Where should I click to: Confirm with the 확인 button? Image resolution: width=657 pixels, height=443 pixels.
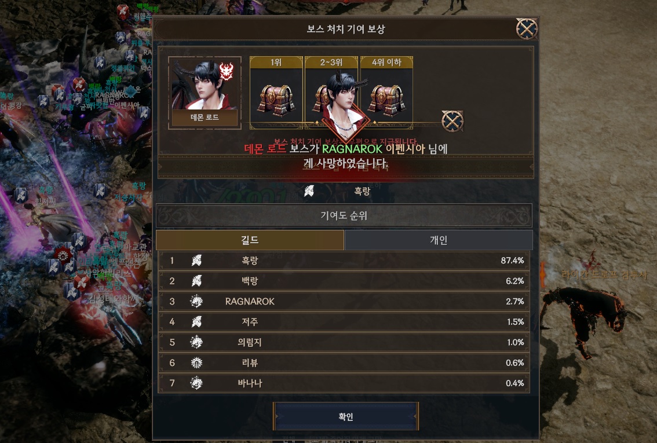[x=346, y=416]
